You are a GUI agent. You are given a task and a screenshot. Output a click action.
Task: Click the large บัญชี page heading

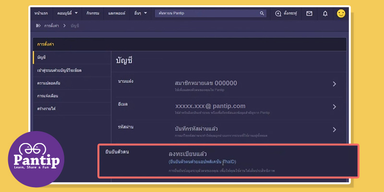124,60
